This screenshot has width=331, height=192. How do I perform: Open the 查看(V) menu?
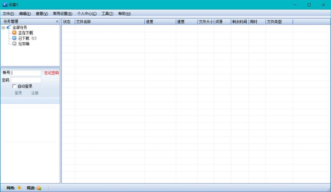click(x=42, y=14)
